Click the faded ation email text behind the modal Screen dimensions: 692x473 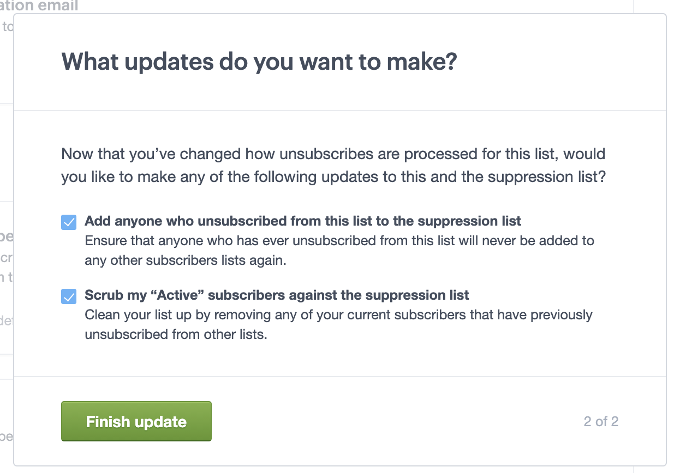38,7
